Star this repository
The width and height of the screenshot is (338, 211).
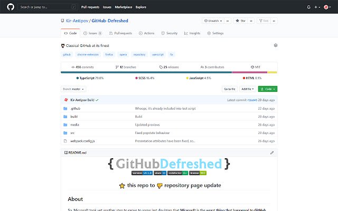tap(240, 21)
